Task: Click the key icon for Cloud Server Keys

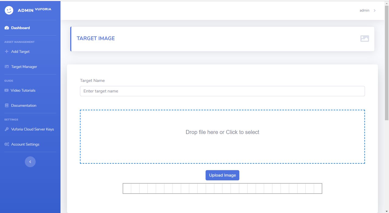Action: [x=7, y=129]
